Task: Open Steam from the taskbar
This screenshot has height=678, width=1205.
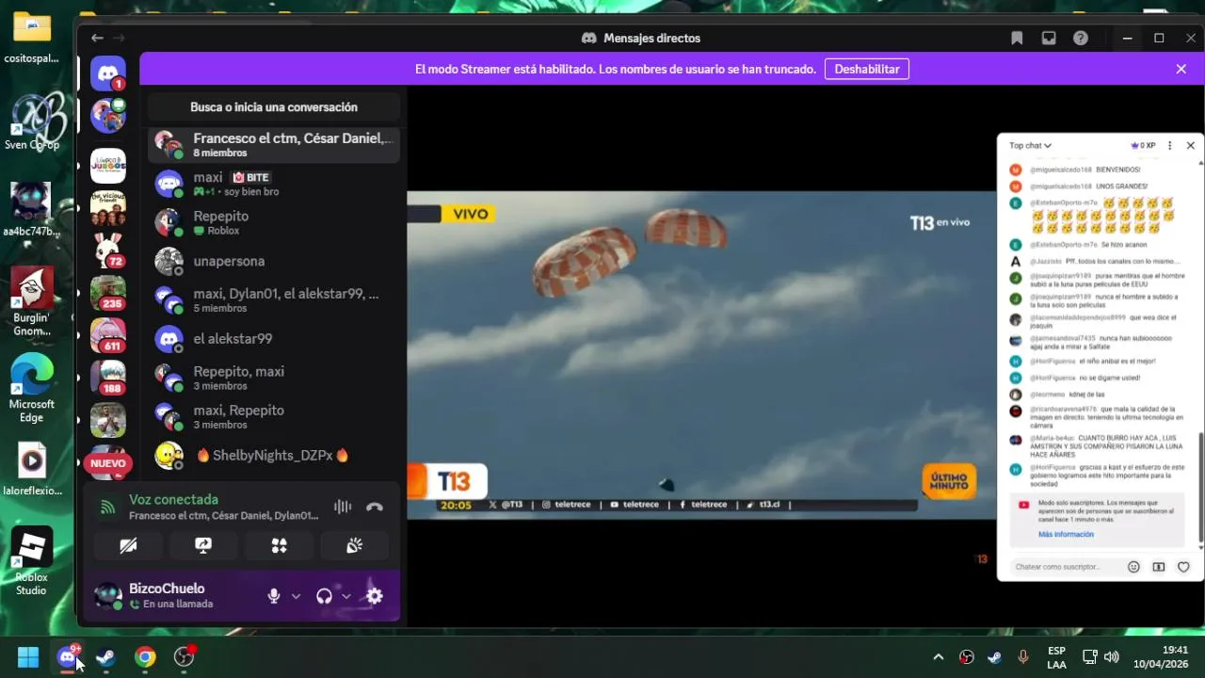Action: [105, 656]
